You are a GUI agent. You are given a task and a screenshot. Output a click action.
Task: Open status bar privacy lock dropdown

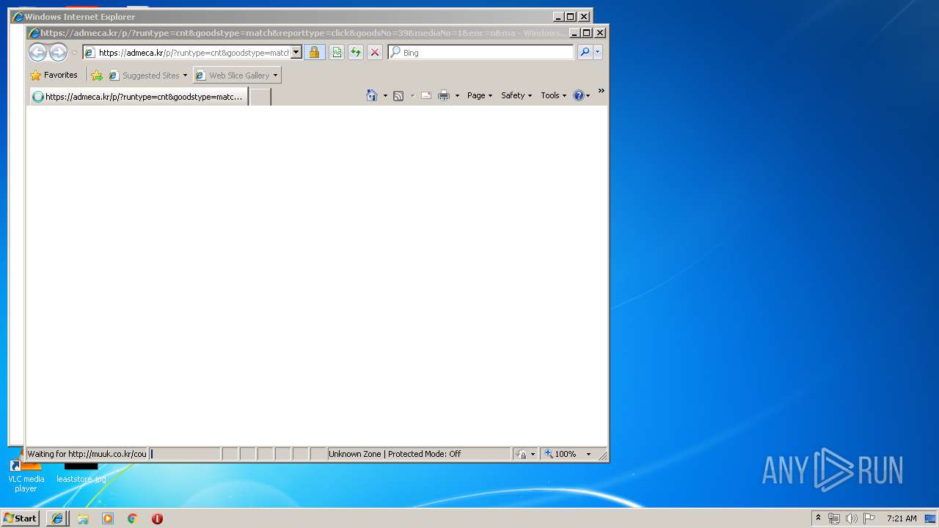click(525, 454)
